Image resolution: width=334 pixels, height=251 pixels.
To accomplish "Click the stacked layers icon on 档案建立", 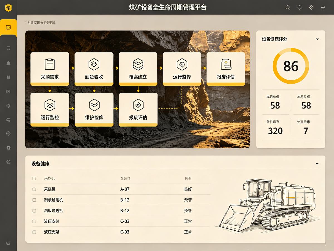I will [x=138, y=64].
